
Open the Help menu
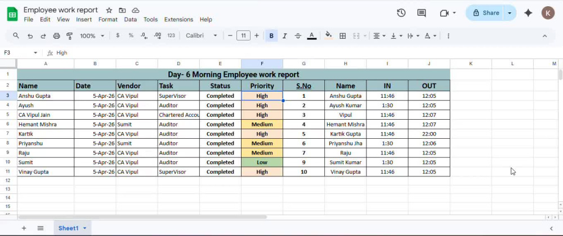(205, 19)
